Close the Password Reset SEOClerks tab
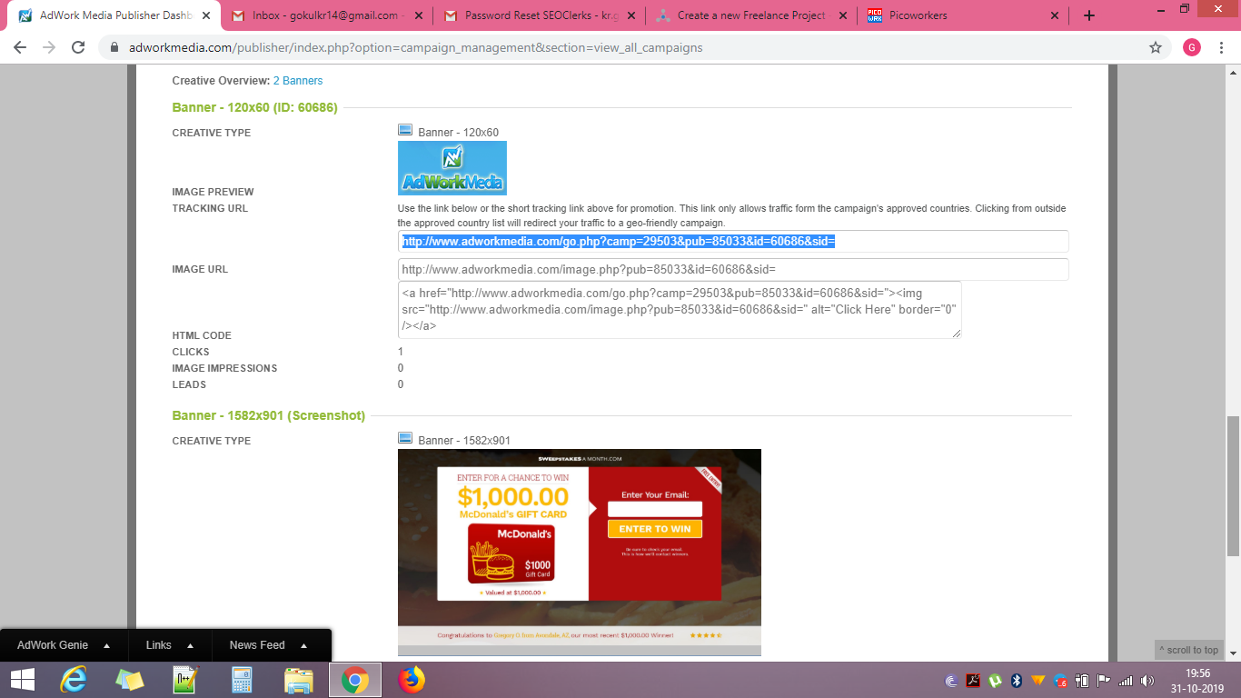 pos(630,15)
